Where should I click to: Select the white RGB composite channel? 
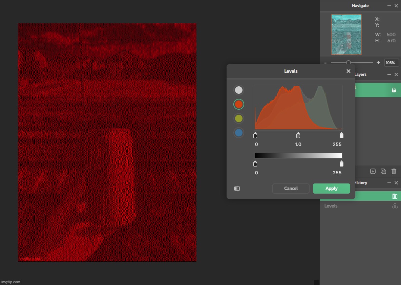[239, 90]
